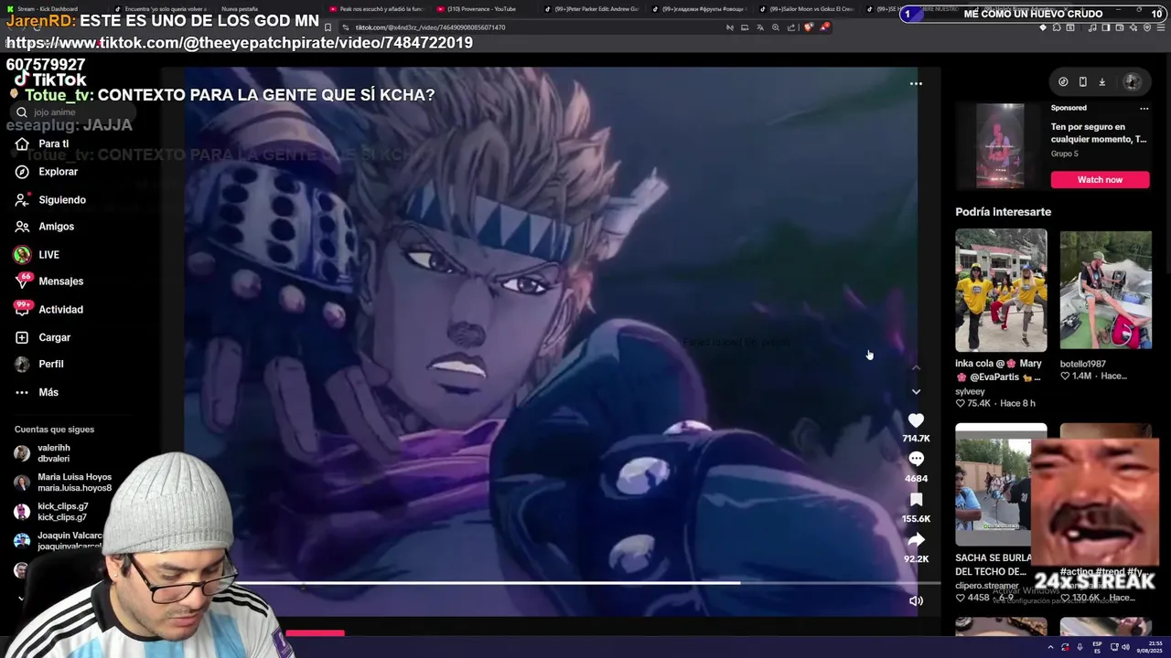This screenshot has height=658, width=1171.
Task: Click the Watch now button
Action: [x=1100, y=180]
